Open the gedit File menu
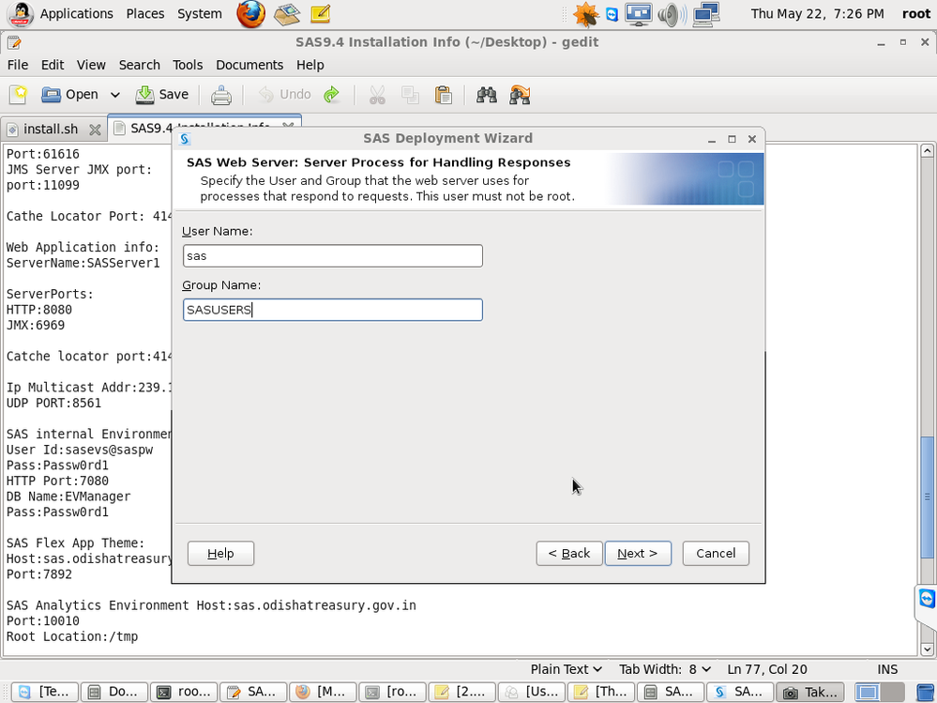This screenshot has height=703, width=937. coord(17,65)
